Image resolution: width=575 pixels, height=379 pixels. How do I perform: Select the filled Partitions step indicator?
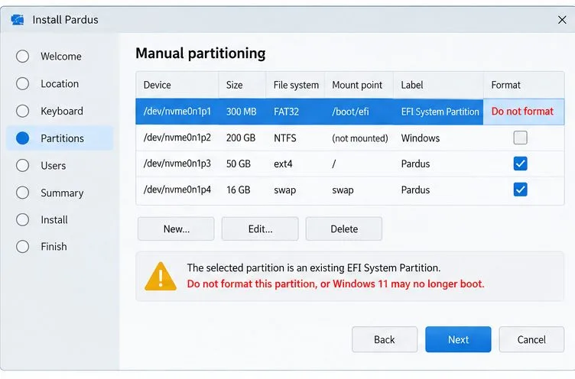tap(22, 138)
